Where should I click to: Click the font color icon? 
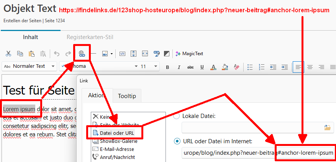click(213, 67)
